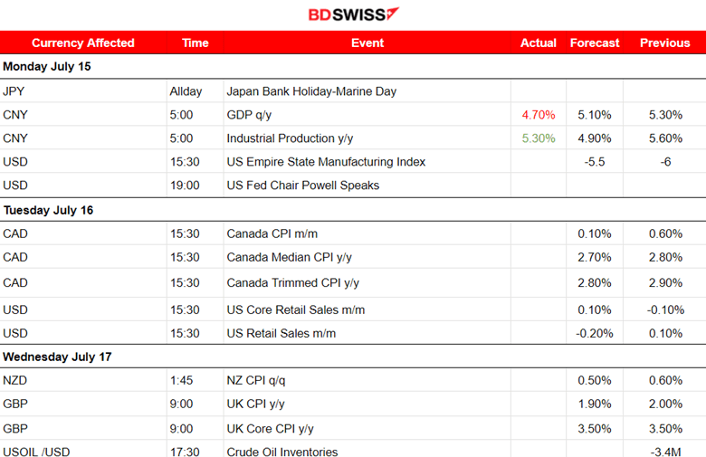Click the Forecast column header

pyautogui.click(x=594, y=43)
